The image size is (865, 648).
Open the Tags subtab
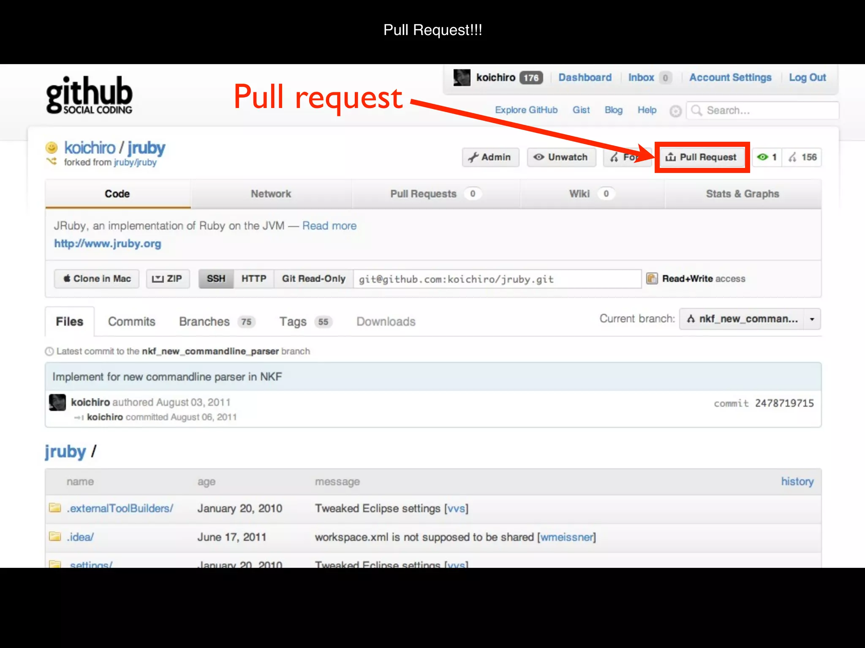306,321
